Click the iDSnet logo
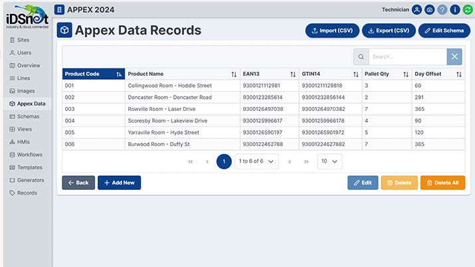Viewport: 475px width, 267px height. pos(27,17)
